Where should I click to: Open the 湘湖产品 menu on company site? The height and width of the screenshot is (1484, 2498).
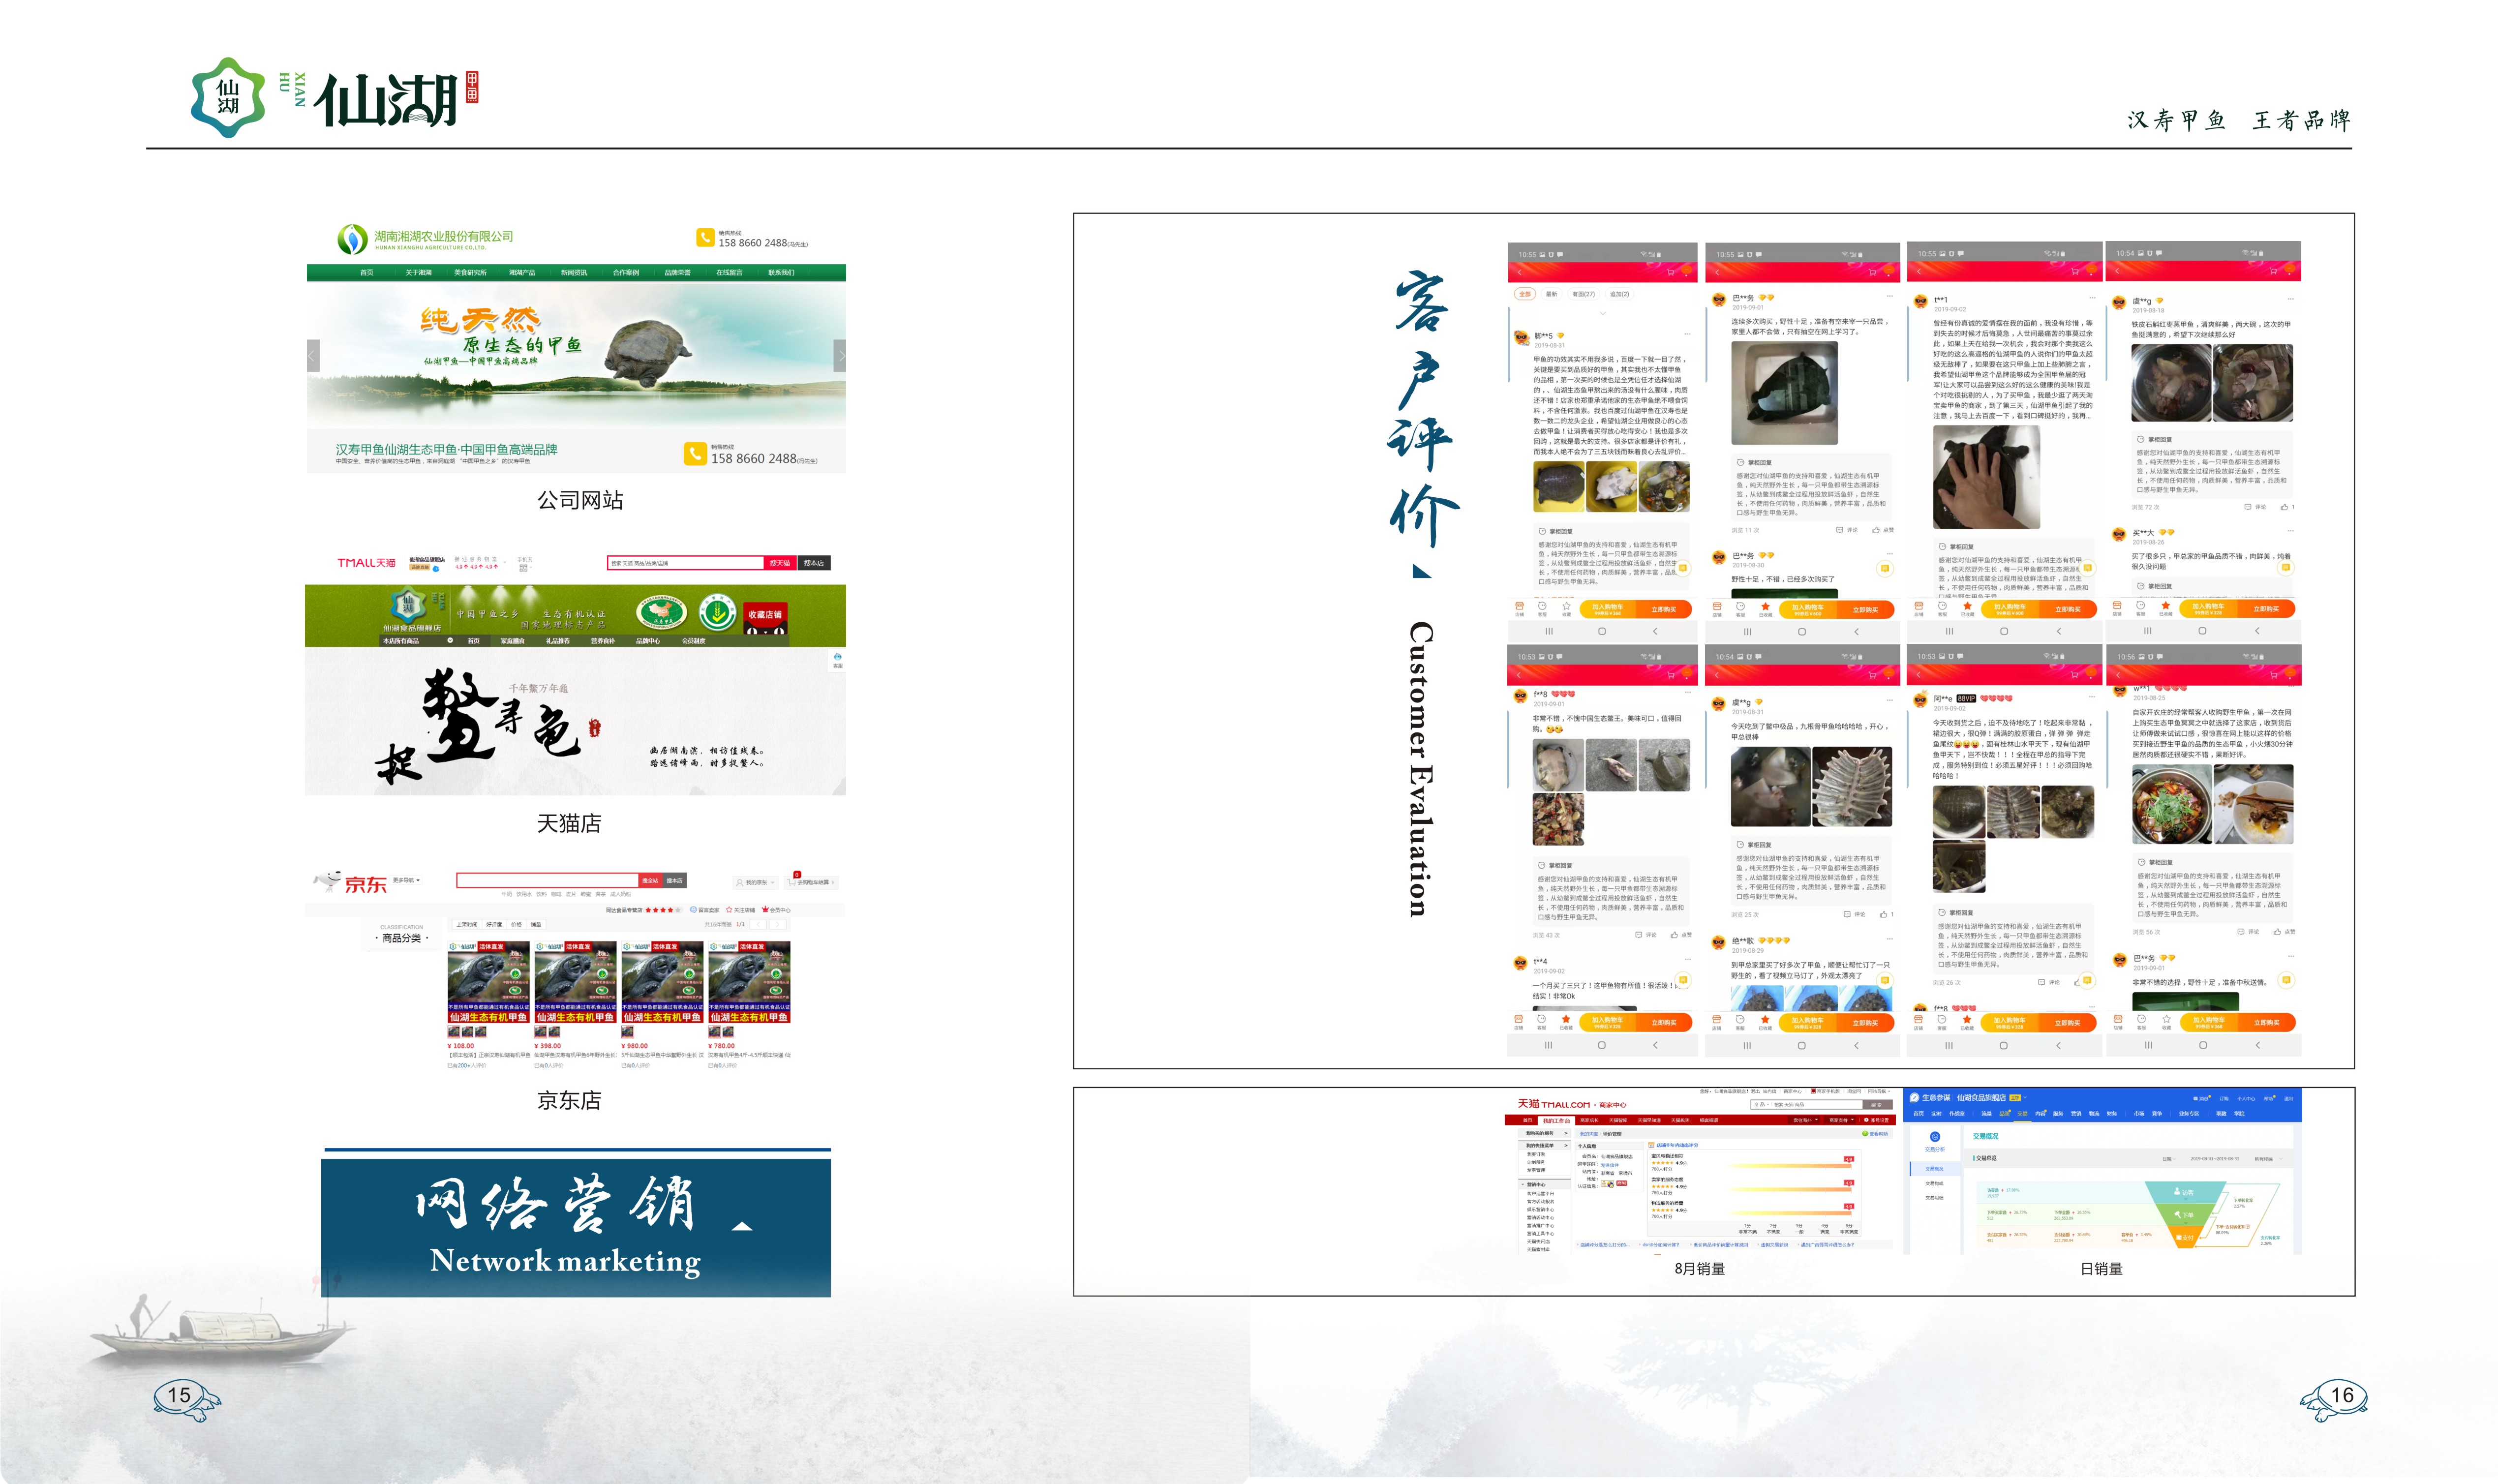[x=522, y=272]
